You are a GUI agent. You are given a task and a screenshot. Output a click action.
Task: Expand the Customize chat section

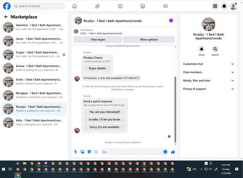pos(208,64)
